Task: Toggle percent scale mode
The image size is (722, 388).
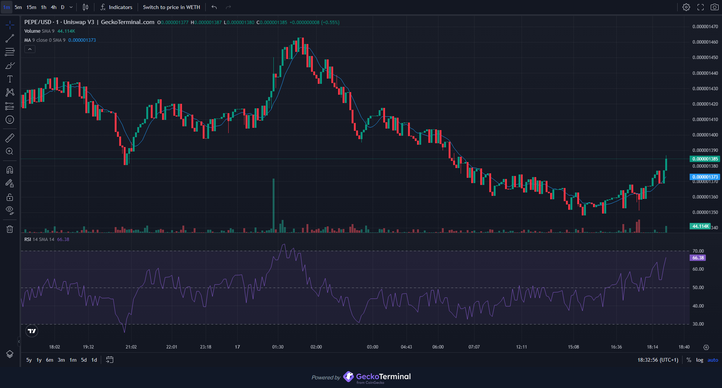Action: click(689, 360)
